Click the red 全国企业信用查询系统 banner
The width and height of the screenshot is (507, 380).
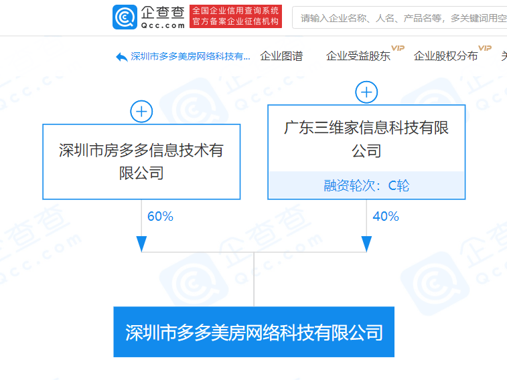point(236,17)
